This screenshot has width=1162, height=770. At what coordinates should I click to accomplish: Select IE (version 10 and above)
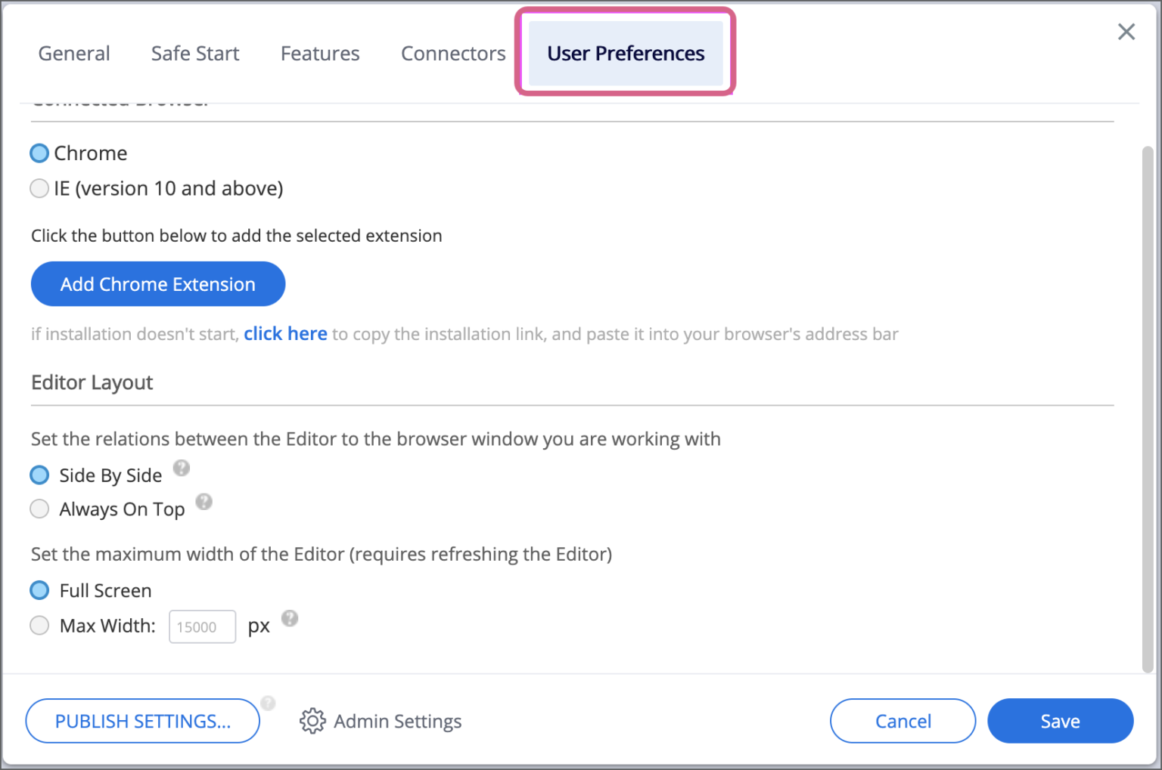tap(39, 188)
